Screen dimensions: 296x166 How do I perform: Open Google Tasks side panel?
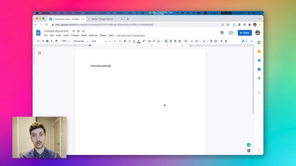(259, 60)
